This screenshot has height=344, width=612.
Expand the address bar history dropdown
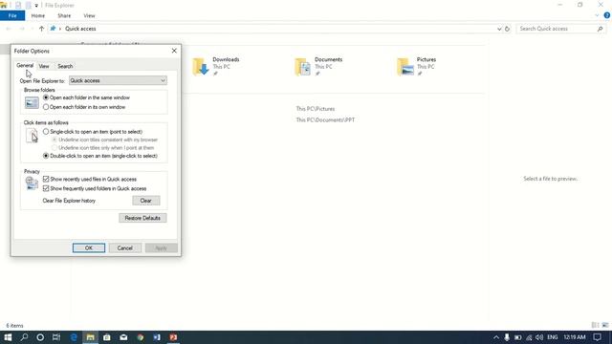click(x=499, y=29)
